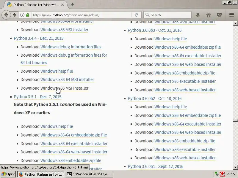Download Python 3.6.0b3 x86 executable installer

[185, 81]
